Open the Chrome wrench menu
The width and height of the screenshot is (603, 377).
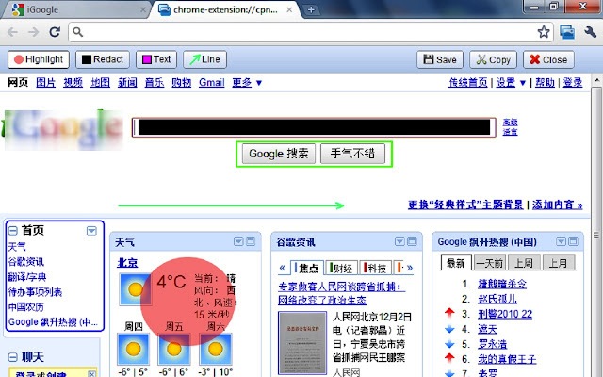point(590,32)
